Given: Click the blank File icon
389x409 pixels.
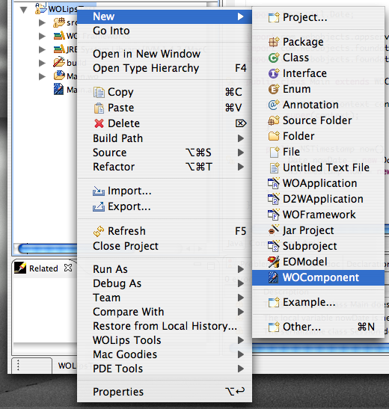Looking at the screenshot, I should coord(274,152).
